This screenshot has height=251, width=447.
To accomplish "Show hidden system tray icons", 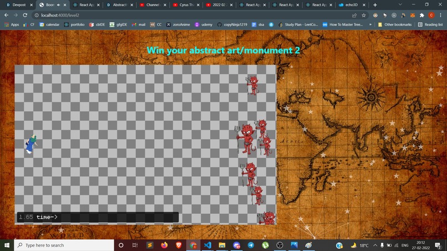I will coord(375,245).
